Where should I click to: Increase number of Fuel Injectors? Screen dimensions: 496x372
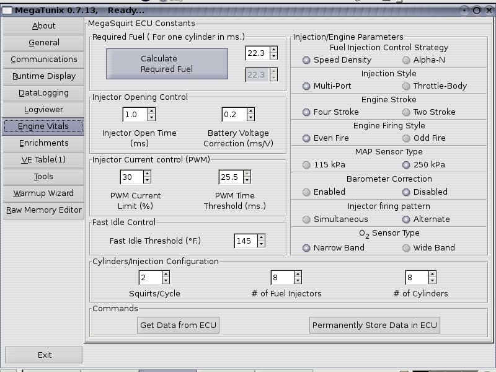[298, 274]
